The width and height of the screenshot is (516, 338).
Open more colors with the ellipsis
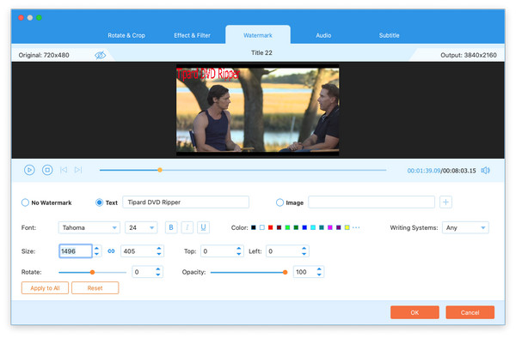(x=356, y=227)
